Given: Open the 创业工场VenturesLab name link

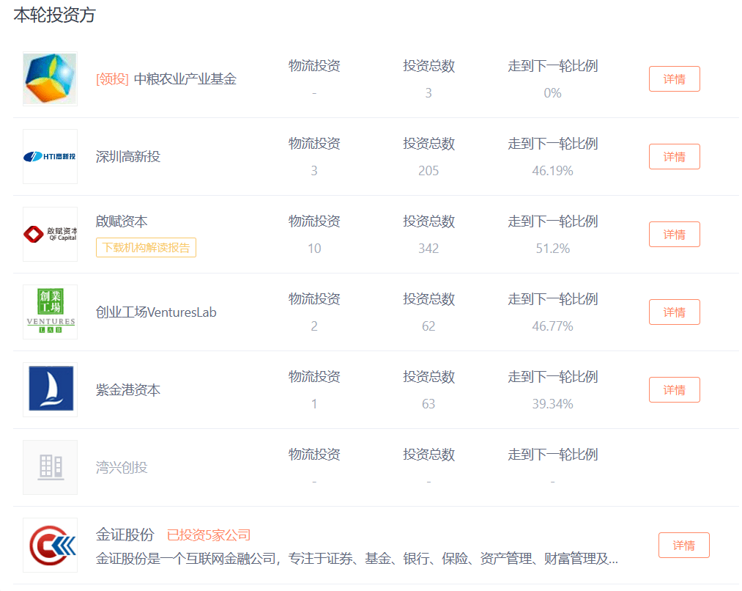Looking at the screenshot, I should pyautogui.click(x=156, y=312).
